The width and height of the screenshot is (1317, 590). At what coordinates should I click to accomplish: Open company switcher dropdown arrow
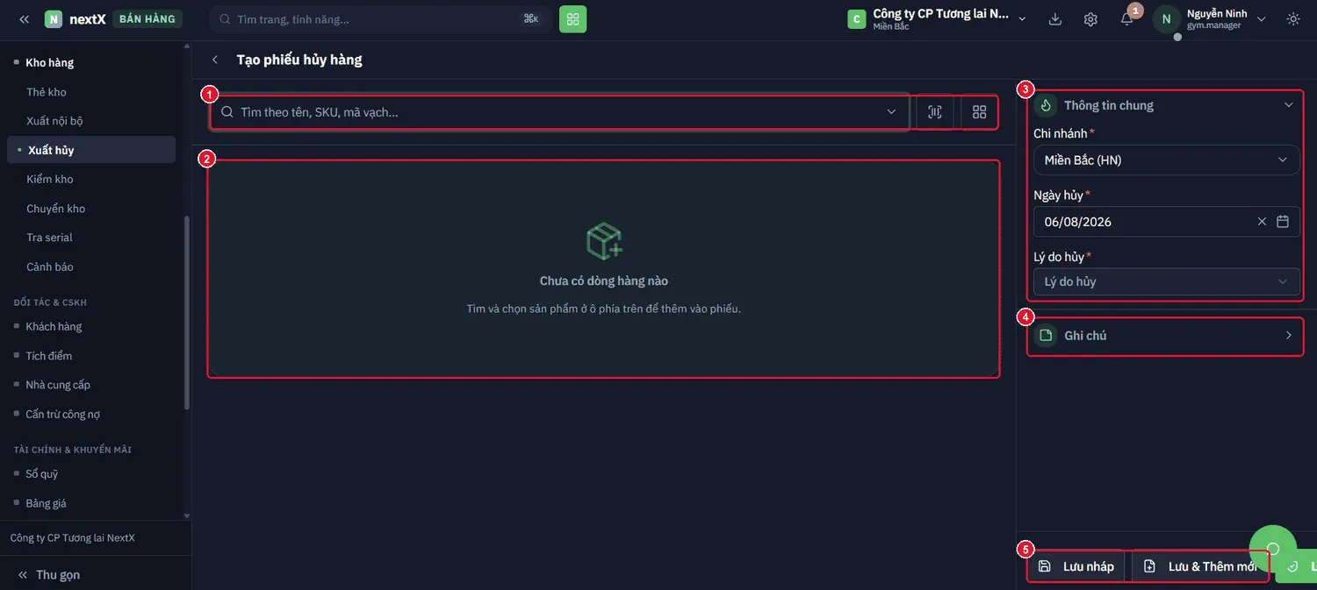point(1022,19)
